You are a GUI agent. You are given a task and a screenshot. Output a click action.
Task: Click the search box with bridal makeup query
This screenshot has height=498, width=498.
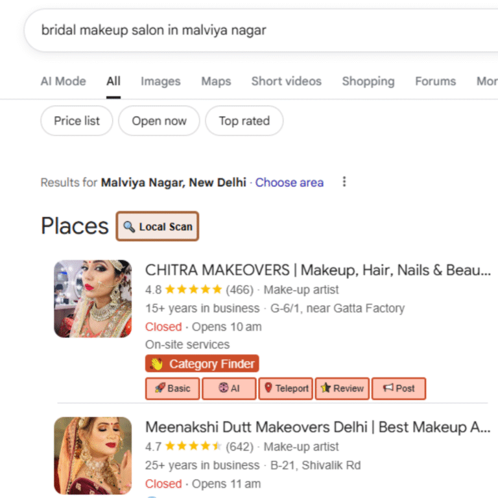(259, 30)
